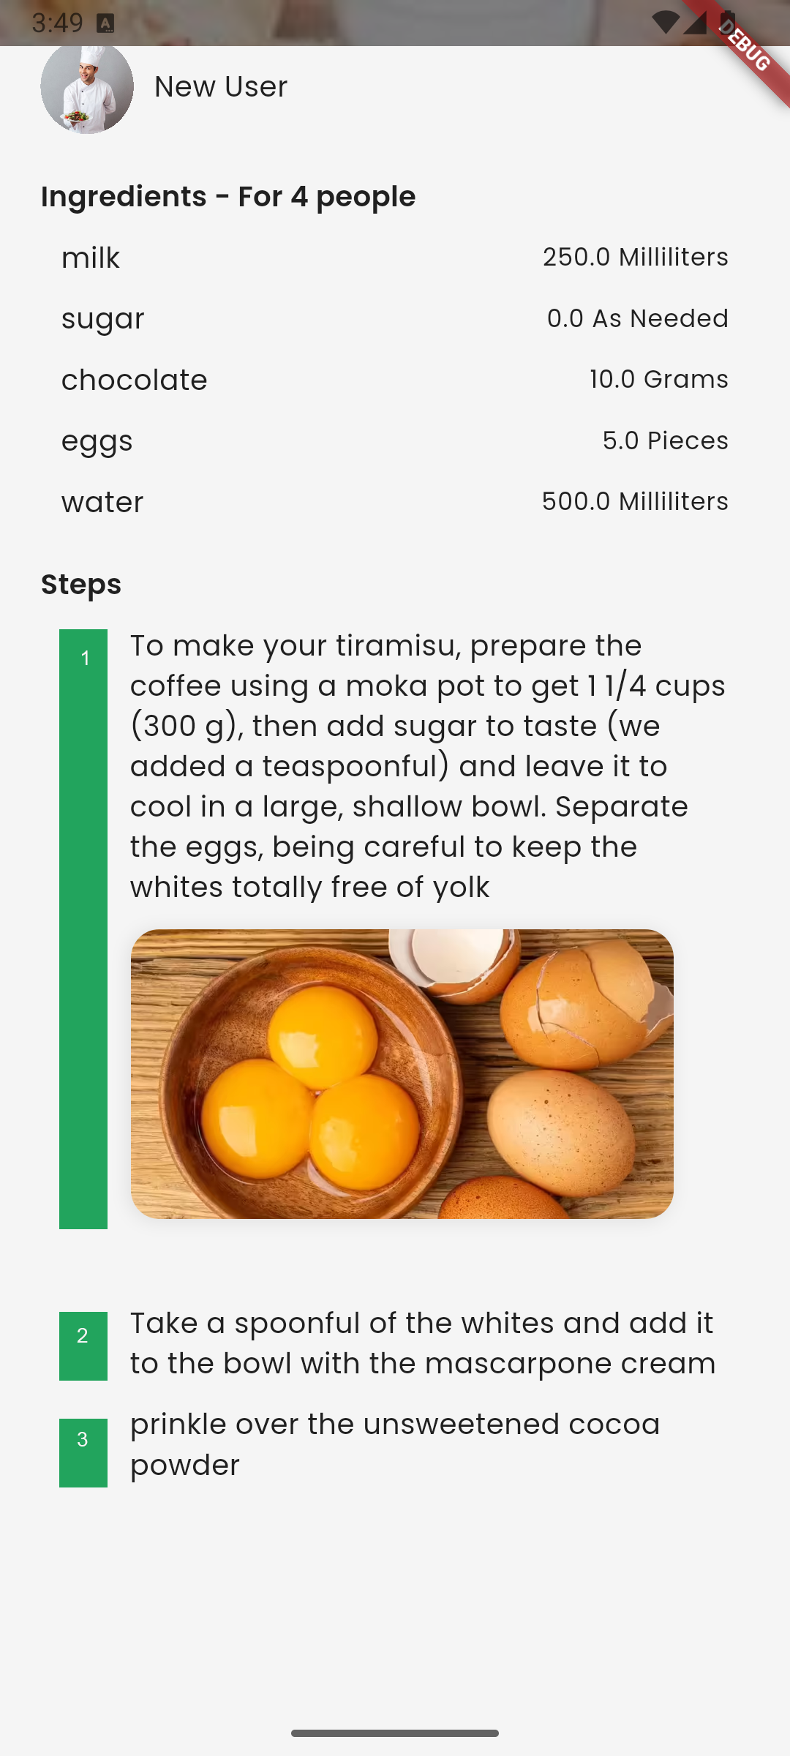Open the egg yolks step photo
The width and height of the screenshot is (790, 1756).
coord(402,1073)
